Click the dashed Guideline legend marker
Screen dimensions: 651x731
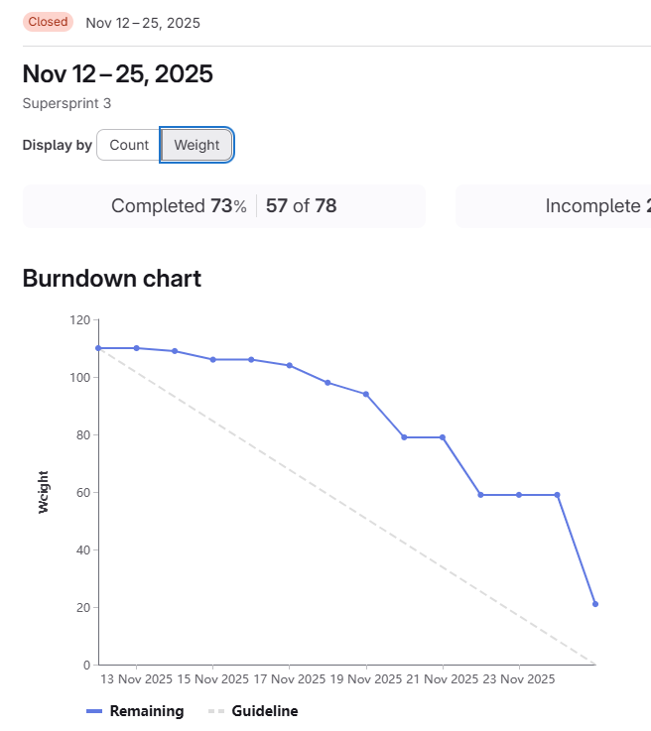pyautogui.click(x=216, y=711)
